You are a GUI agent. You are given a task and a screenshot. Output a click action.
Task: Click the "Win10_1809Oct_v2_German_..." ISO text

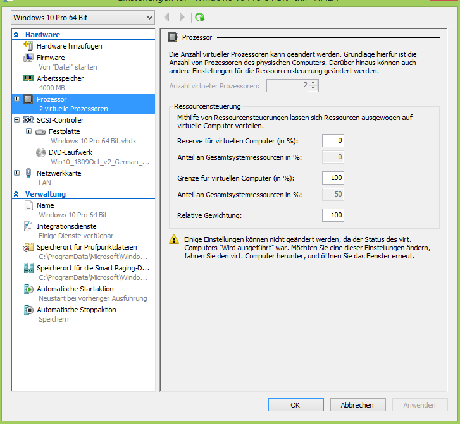click(x=100, y=162)
